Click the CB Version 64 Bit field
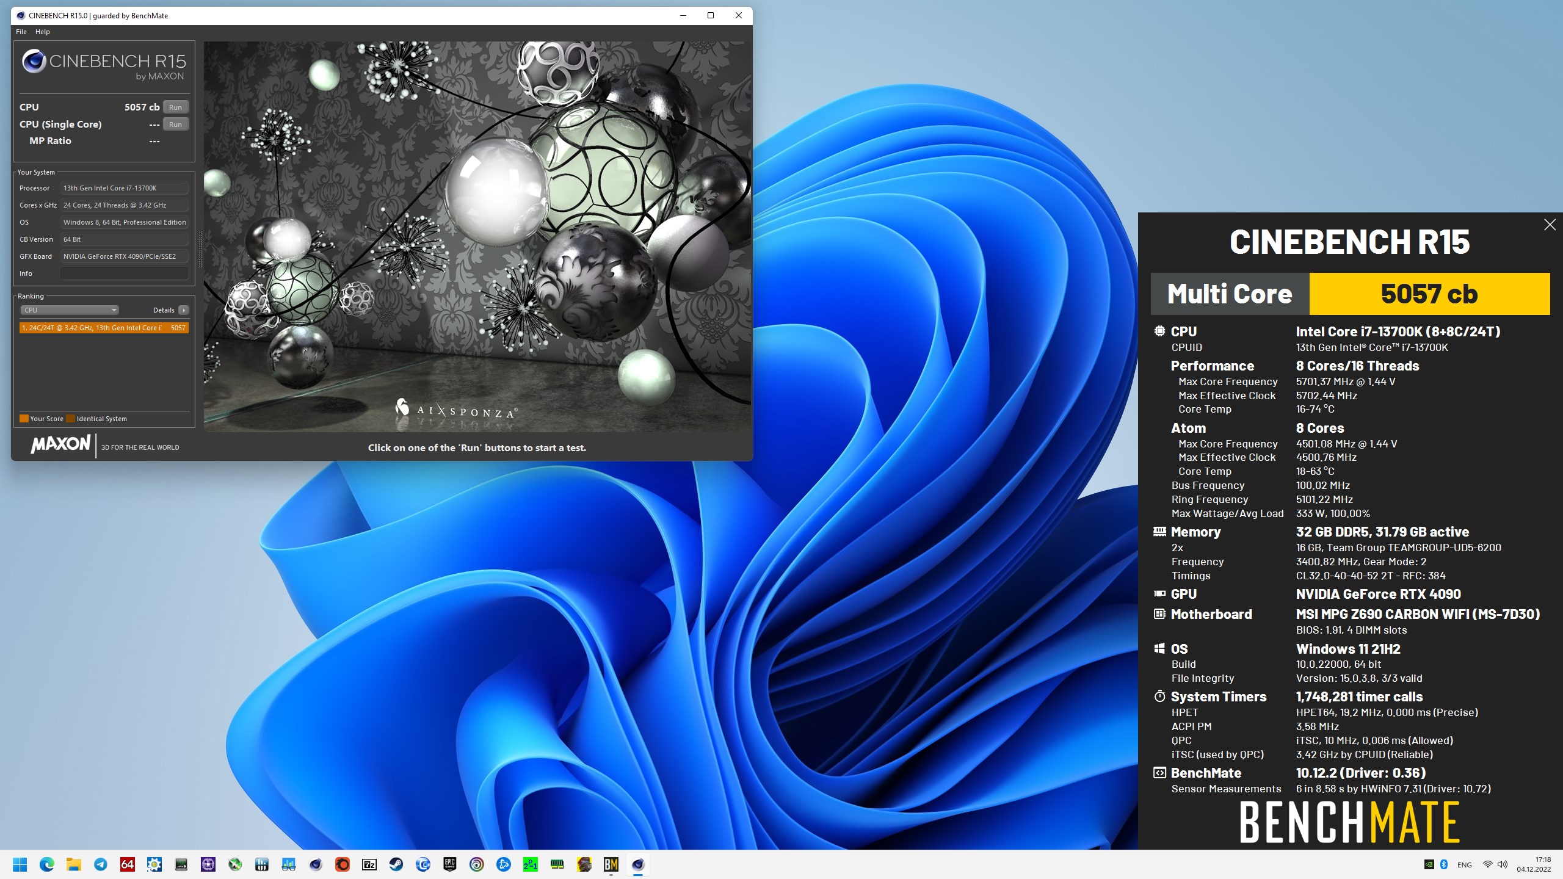 pos(125,239)
